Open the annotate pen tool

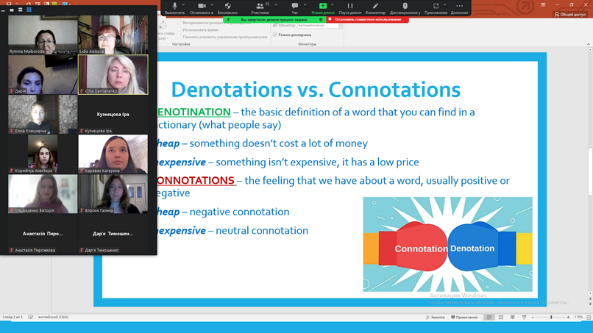pyautogui.click(x=375, y=7)
